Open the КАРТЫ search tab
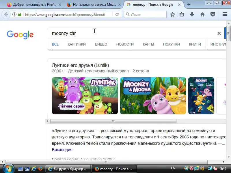 pos(148,44)
